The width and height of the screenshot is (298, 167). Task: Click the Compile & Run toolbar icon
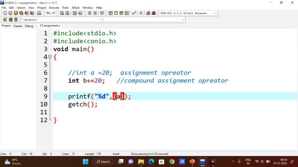(x=121, y=13)
